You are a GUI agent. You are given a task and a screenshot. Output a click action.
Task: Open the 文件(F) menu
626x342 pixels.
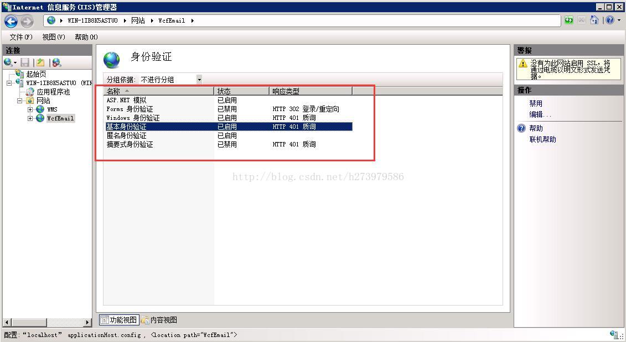20,37
